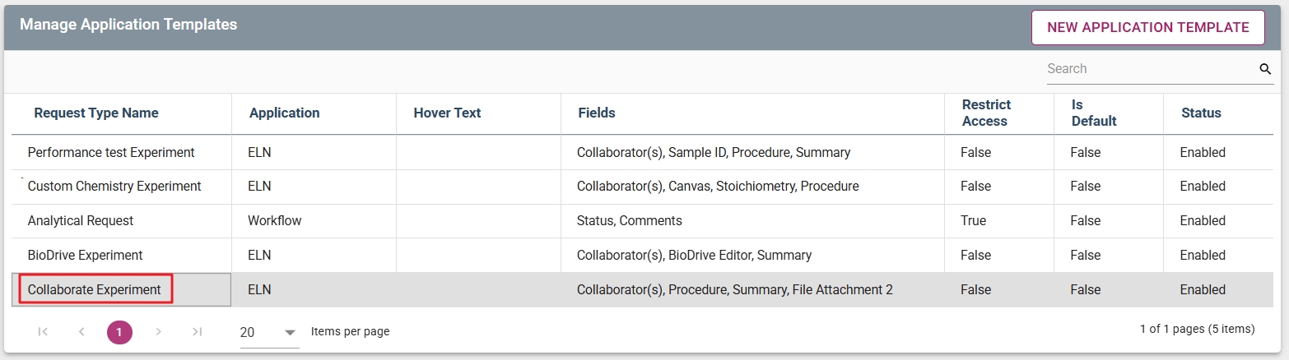The image size is (1289, 360).
Task: Open the BioDrive Experiment template
Action: click(x=86, y=255)
